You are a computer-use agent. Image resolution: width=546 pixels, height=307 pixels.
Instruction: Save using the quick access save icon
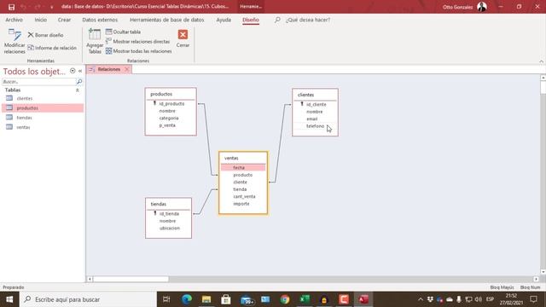pyautogui.click(x=11, y=7)
